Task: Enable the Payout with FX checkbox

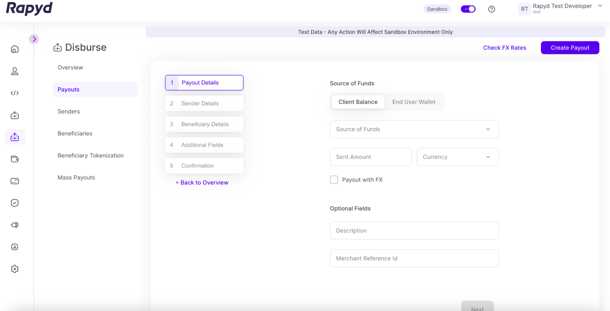Action: 334,180
